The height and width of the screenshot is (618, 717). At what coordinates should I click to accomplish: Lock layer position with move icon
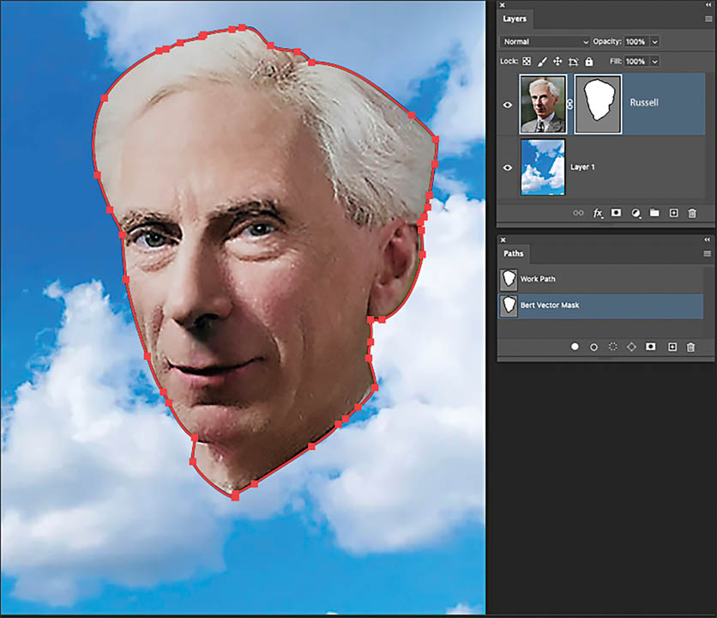pyautogui.click(x=557, y=61)
